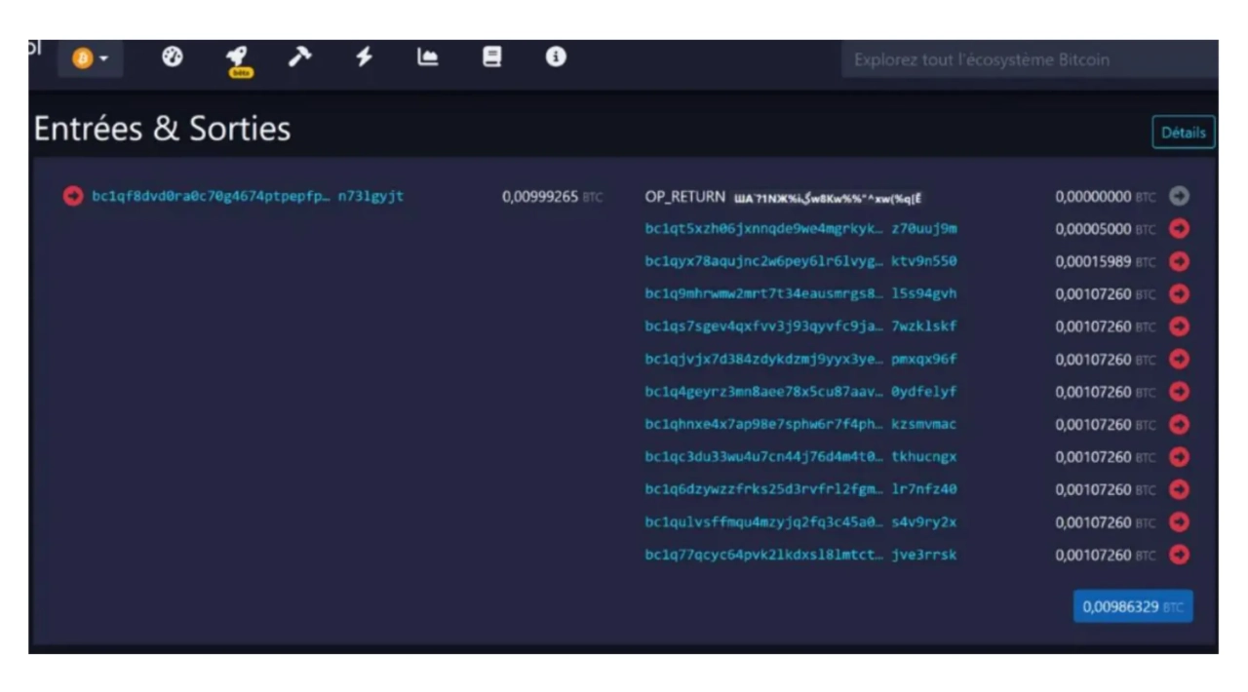Click the info circle icon
This screenshot has height=692, width=1248.
click(x=556, y=58)
